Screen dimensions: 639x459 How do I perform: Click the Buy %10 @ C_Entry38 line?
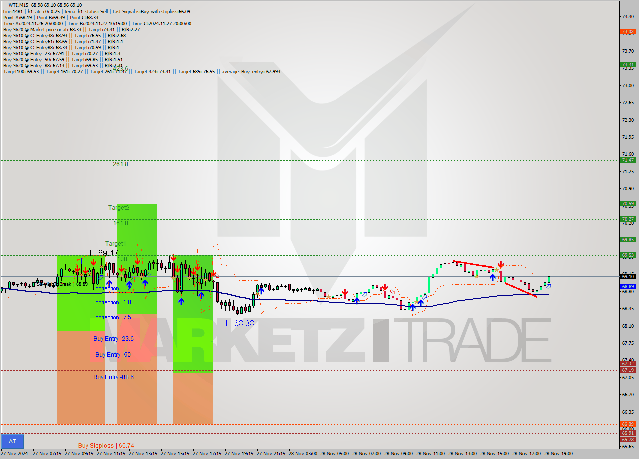[x=64, y=35]
